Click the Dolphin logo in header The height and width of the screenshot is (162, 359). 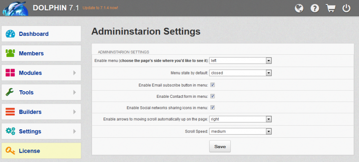coord(15,8)
